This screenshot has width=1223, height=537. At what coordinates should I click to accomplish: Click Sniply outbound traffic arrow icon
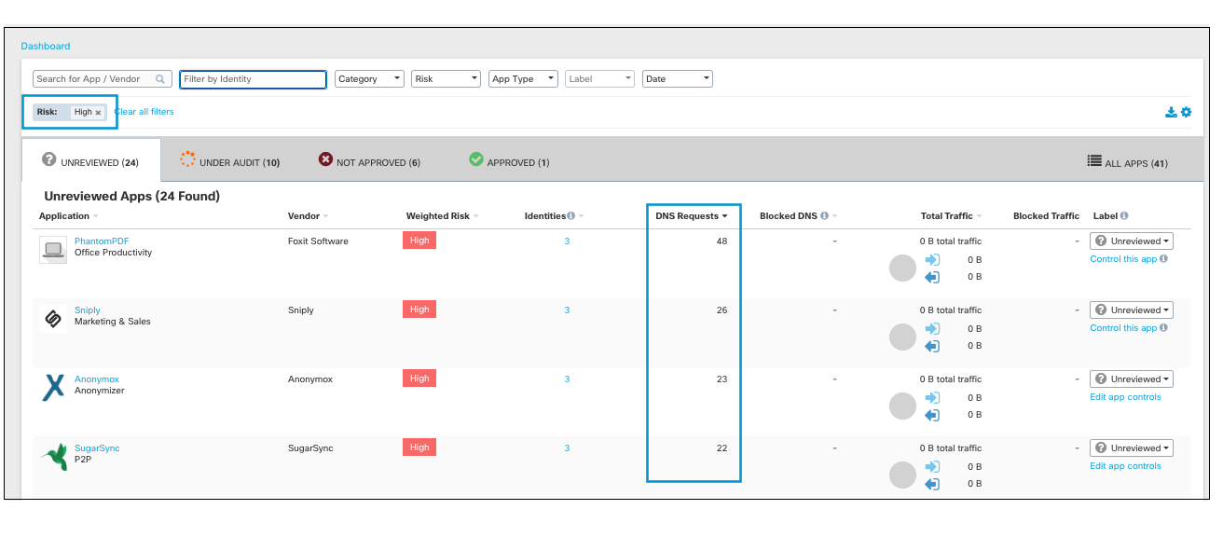pos(932,346)
